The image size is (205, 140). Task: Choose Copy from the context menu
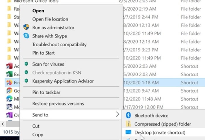tap(37, 134)
